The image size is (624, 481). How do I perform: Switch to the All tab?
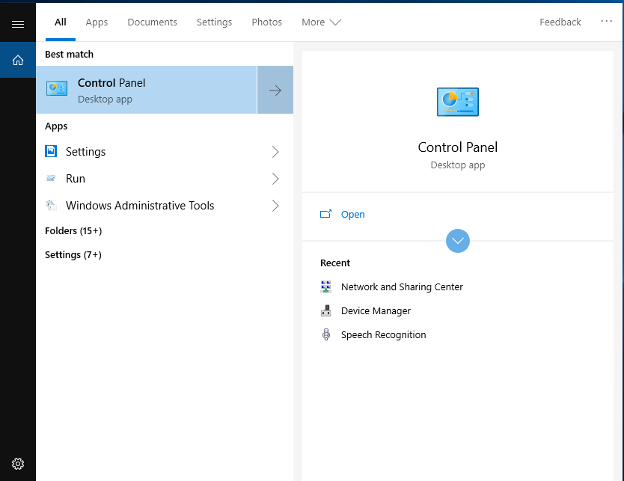pyautogui.click(x=61, y=22)
